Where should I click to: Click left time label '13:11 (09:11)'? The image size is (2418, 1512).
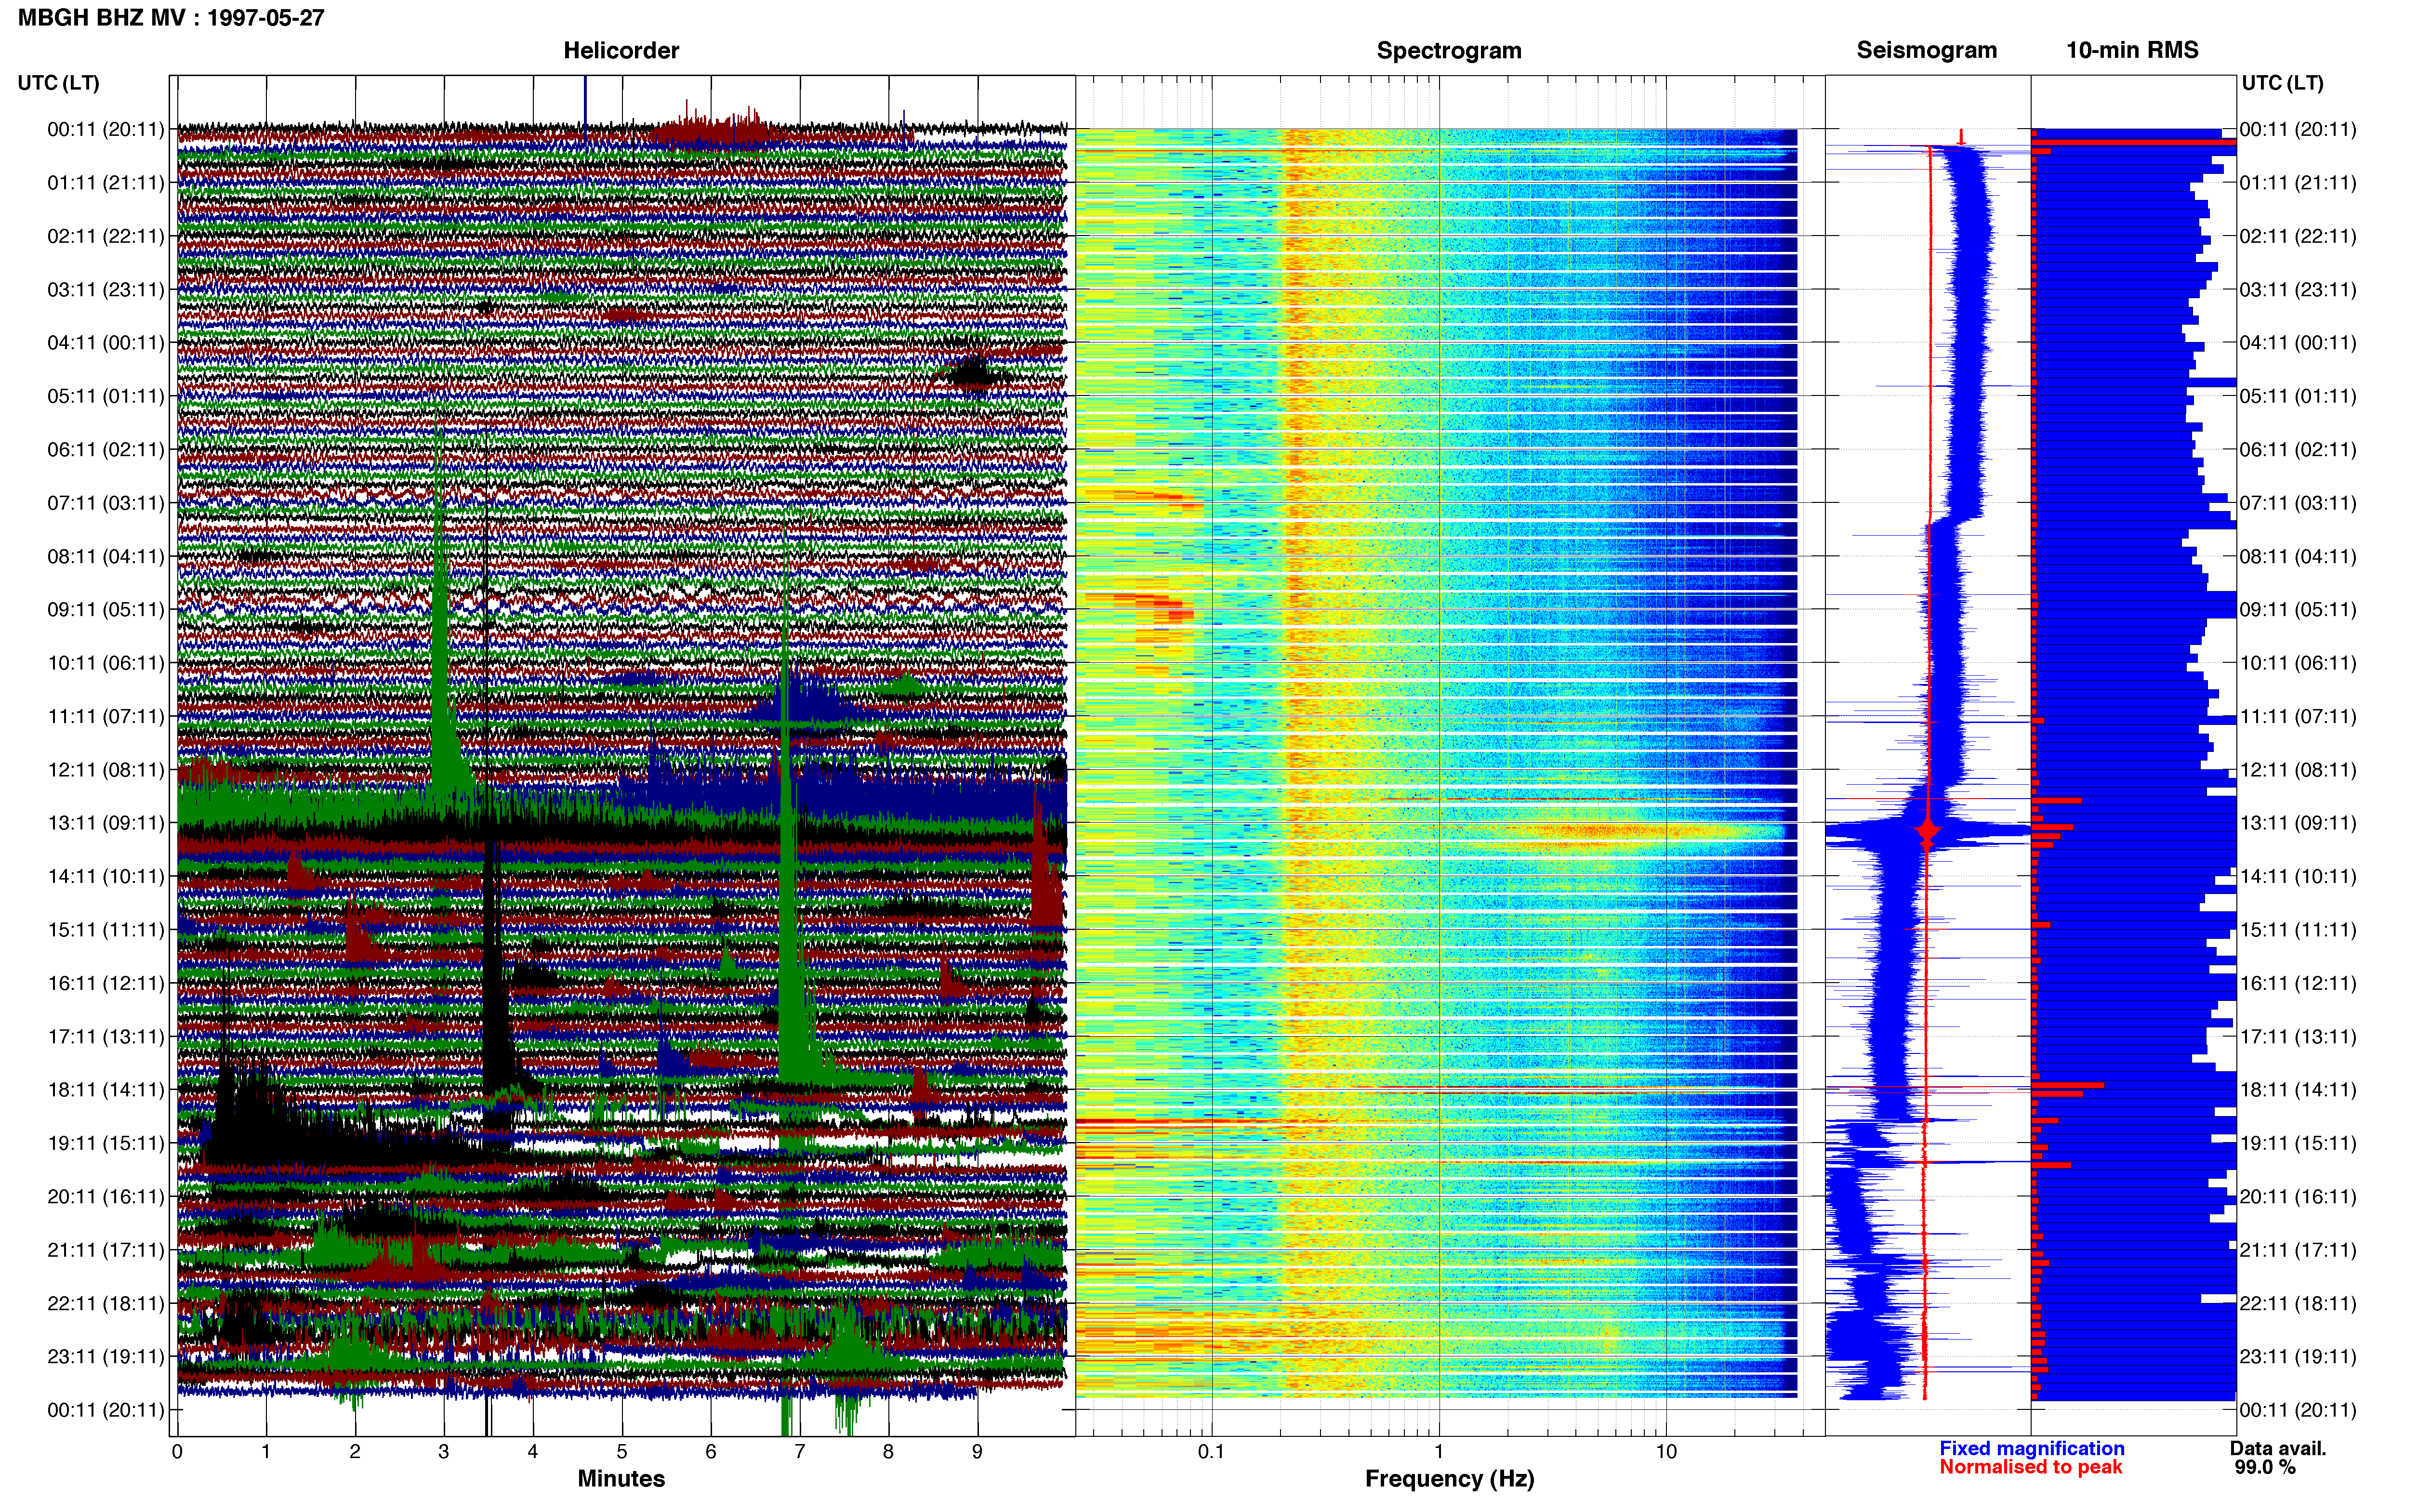[106, 823]
